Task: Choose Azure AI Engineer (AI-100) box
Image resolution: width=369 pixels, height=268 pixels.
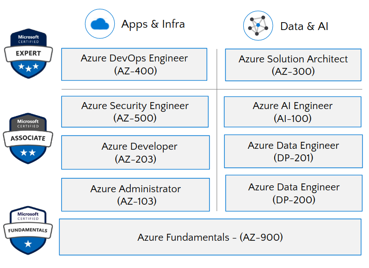Action: pos(292,111)
